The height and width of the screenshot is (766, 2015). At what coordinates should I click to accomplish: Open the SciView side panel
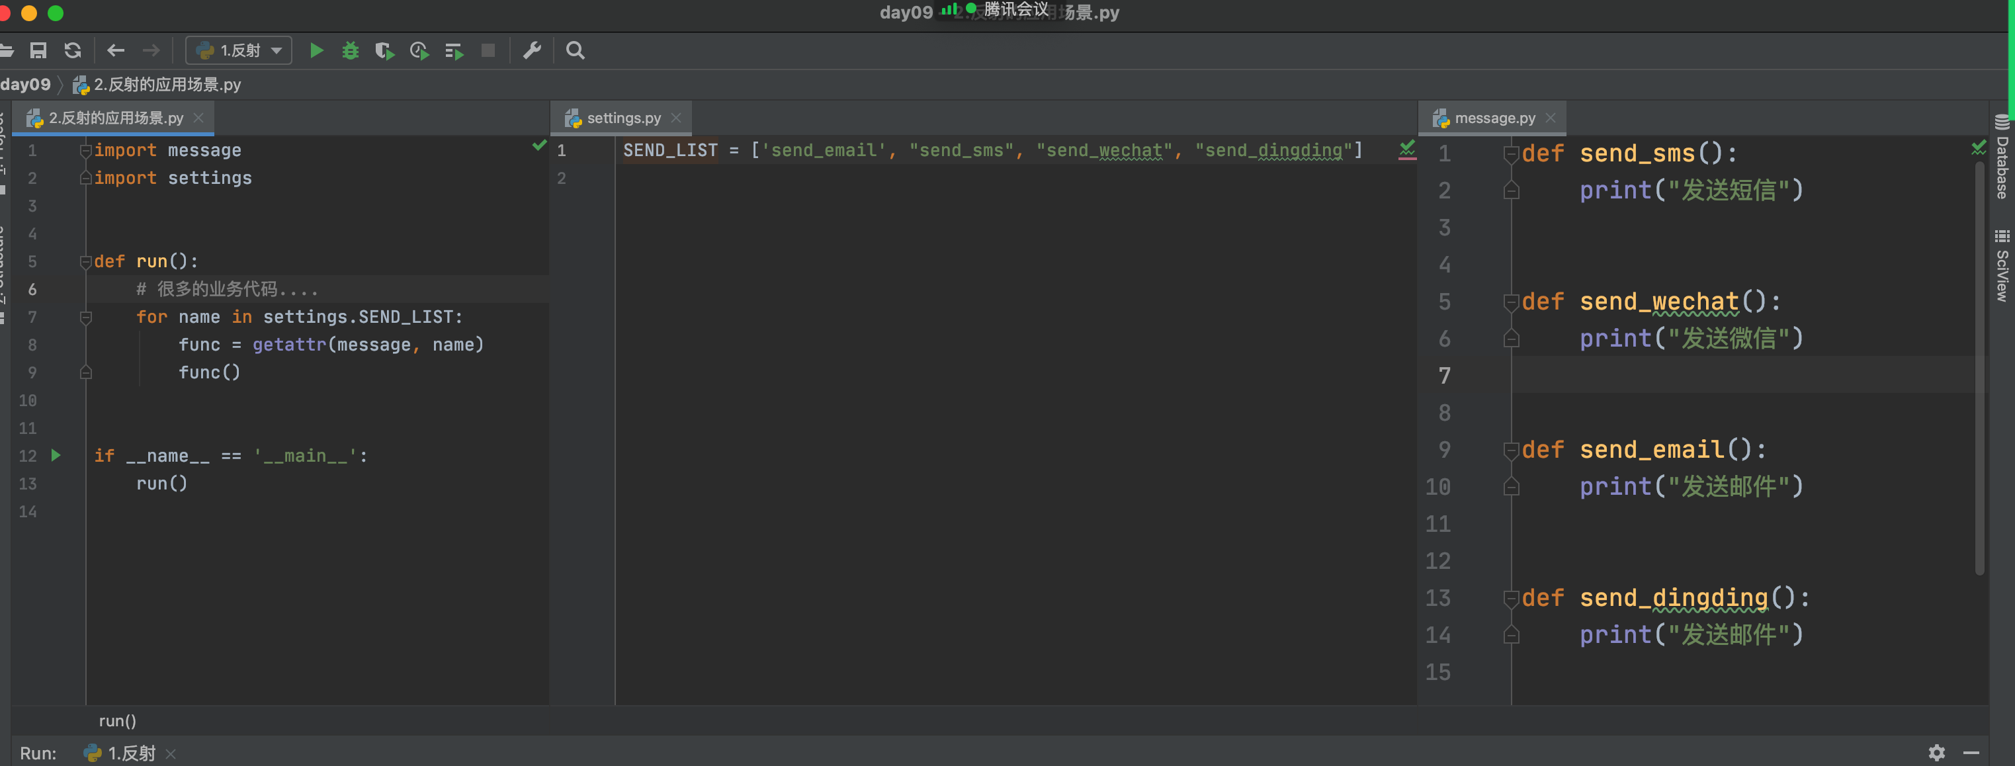point(2002,266)
